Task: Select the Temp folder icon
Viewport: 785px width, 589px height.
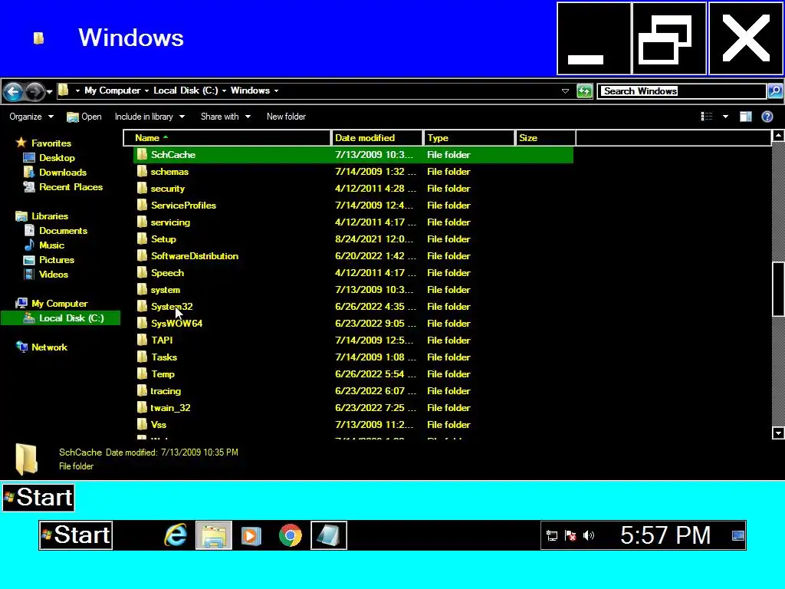Action: [x=142, y=374]
